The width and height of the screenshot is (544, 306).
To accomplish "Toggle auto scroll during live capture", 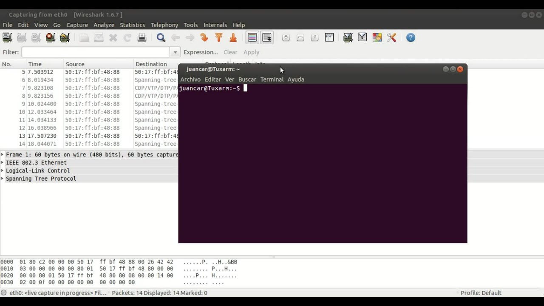I will (267, 38).
